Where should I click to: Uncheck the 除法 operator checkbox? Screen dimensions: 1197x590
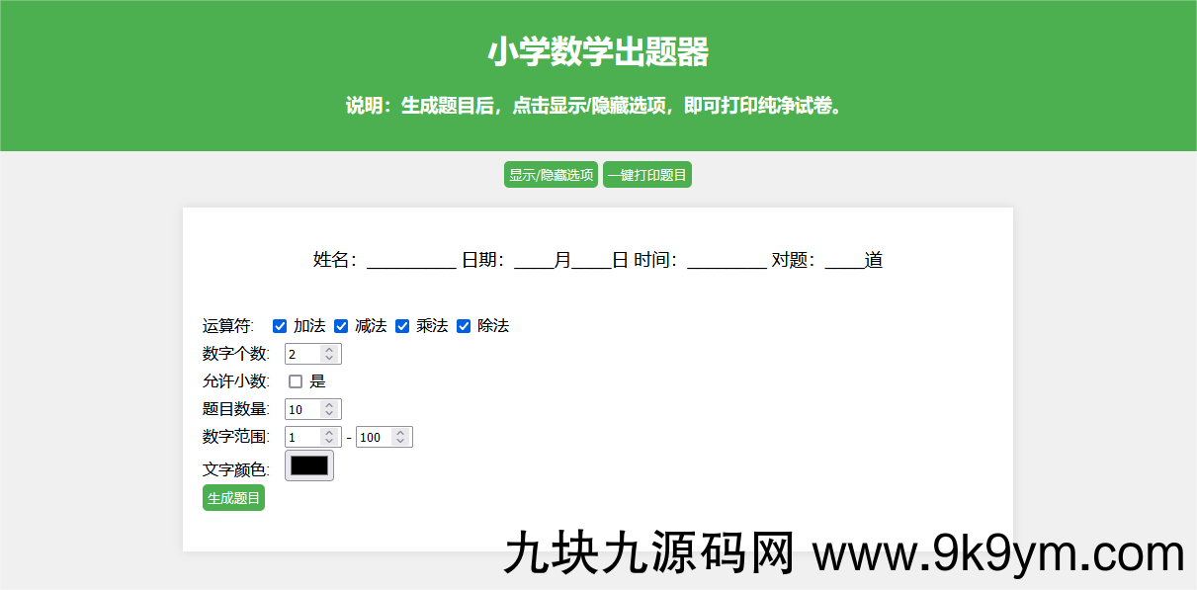[x=464, y=326]
